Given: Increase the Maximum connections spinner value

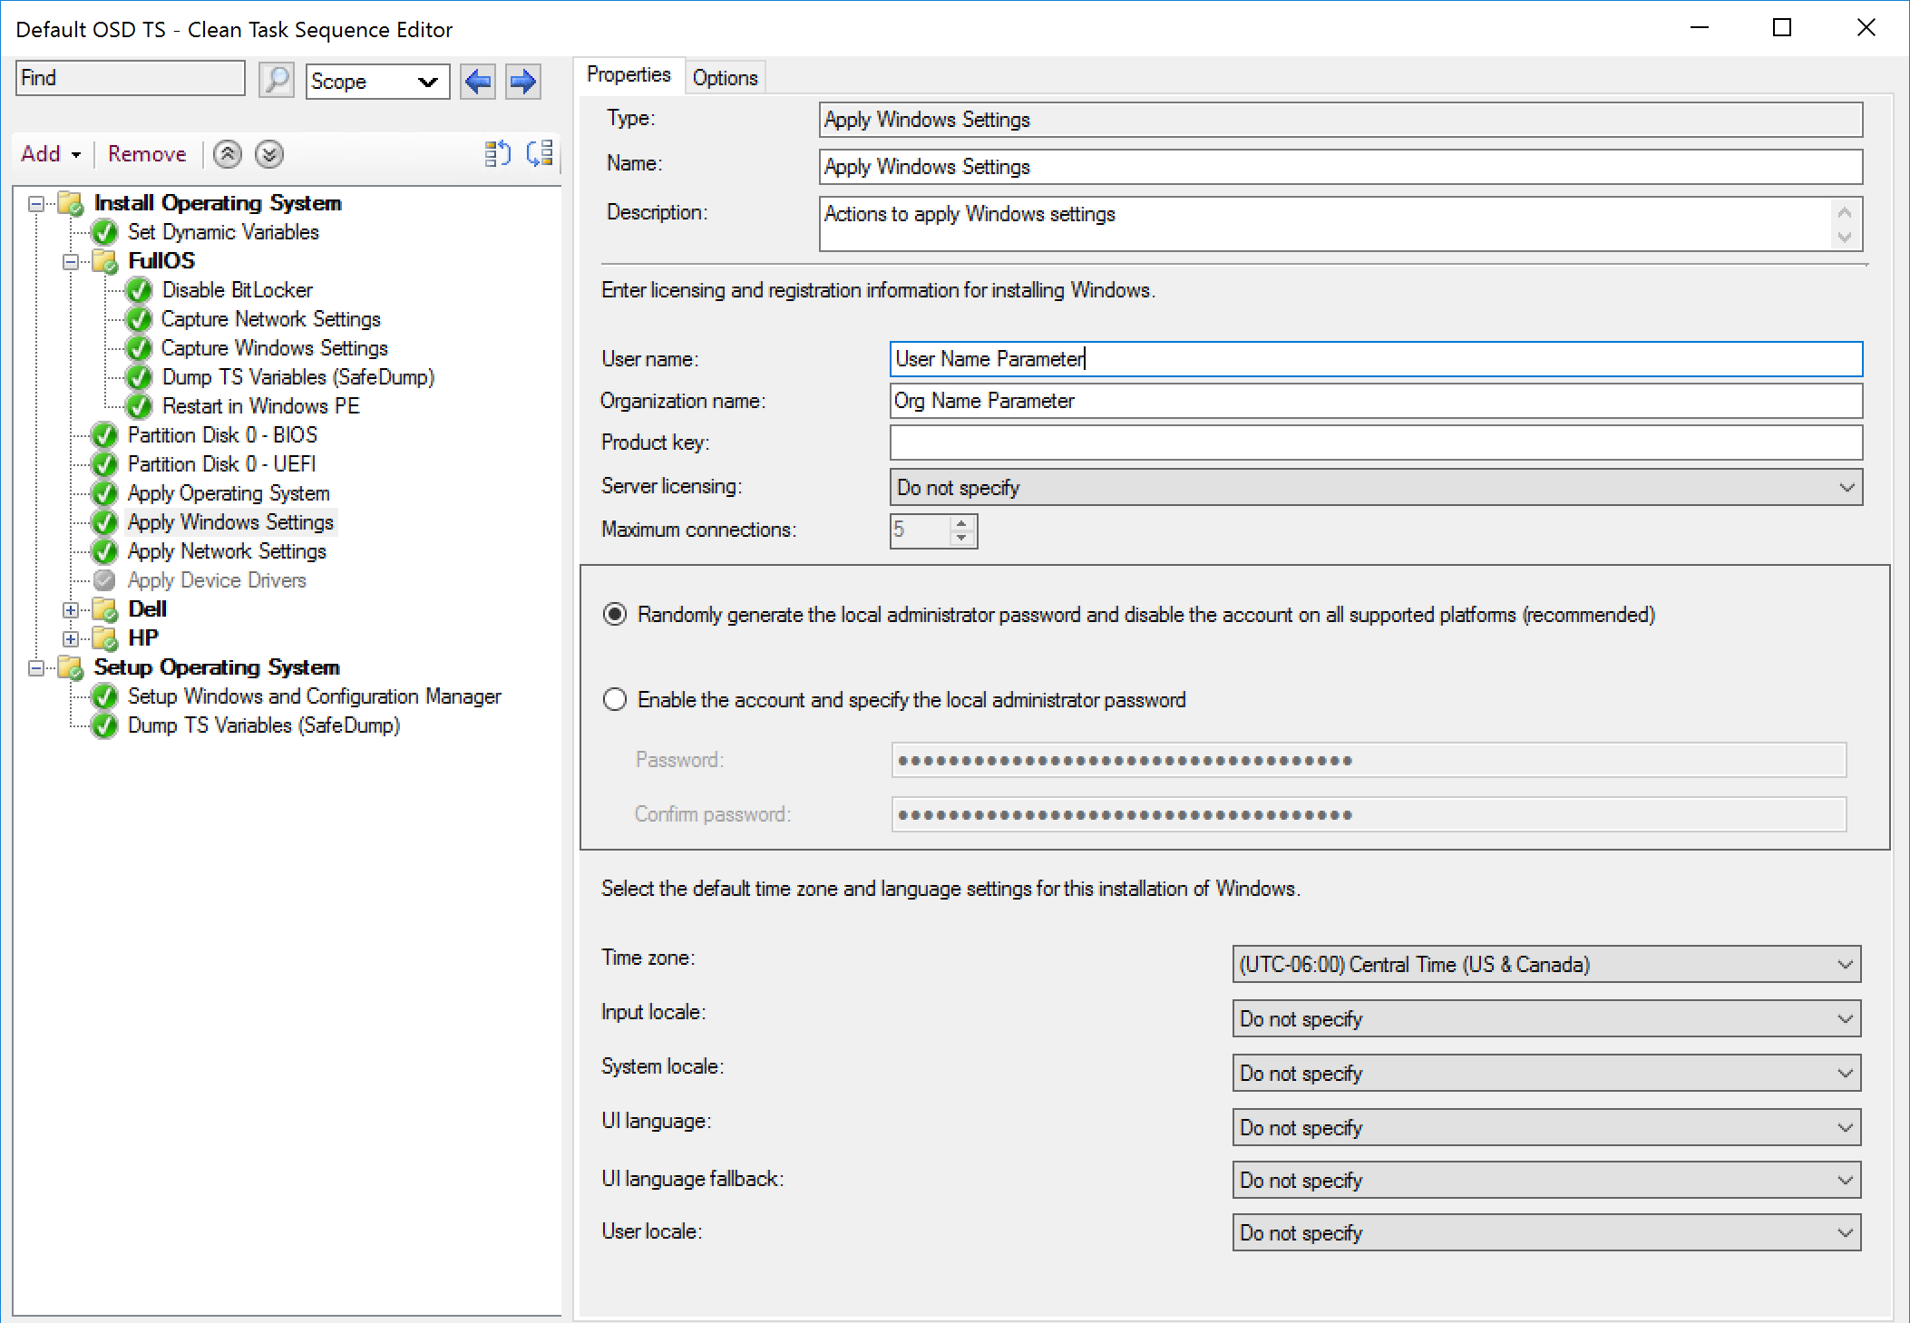Looking at the screenshot, I should [961, 523].
